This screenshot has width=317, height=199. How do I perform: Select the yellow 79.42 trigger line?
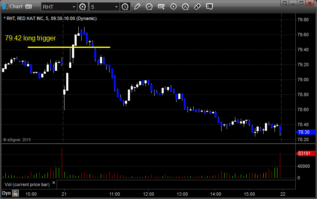click(69, 47)
